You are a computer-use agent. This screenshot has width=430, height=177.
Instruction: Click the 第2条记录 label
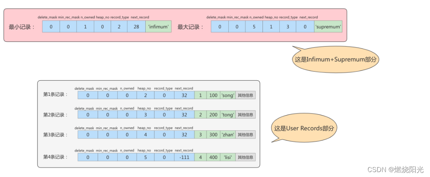56,115
